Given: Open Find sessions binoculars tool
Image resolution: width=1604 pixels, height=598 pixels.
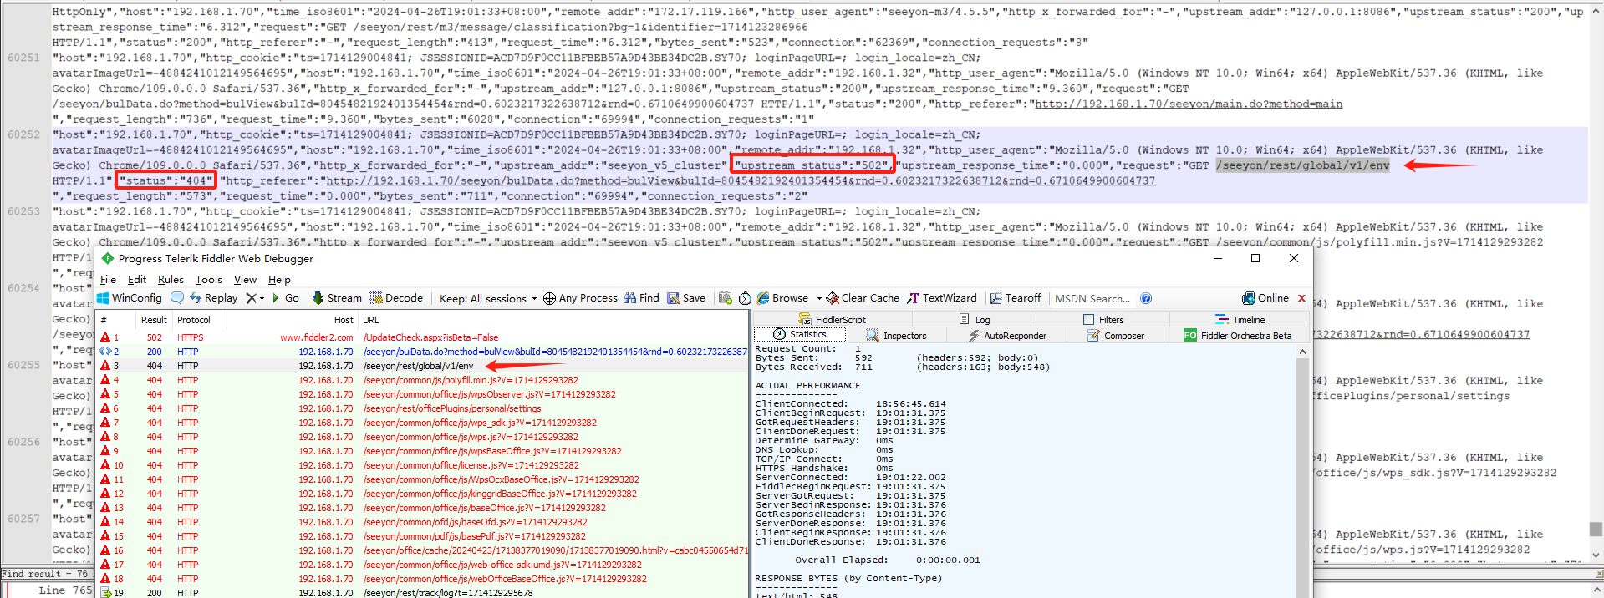Looking at the screenshot, I should 641,298.
